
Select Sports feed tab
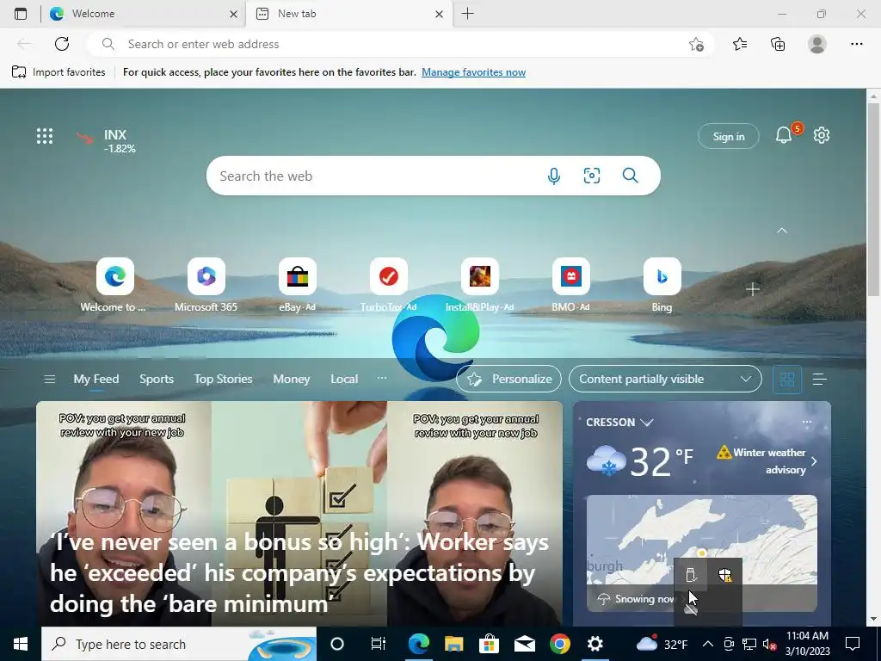[157, 380]
